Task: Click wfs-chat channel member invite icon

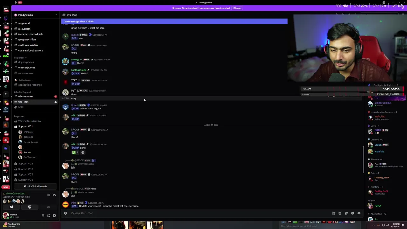Action: click(56, 102)
